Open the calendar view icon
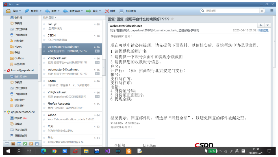The height and width of the screenshot is (157, 278). click(x=19, y=144)
